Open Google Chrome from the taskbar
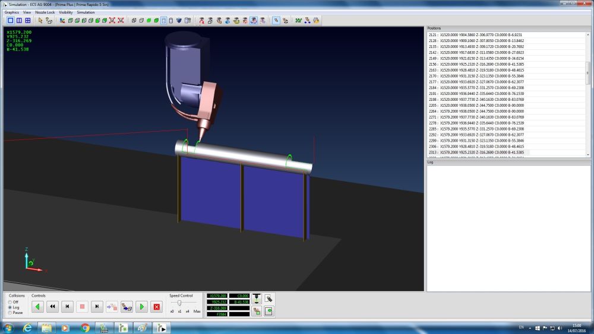Image resolution: width=594 pixels, height=334 pixels. click(85, 327)
